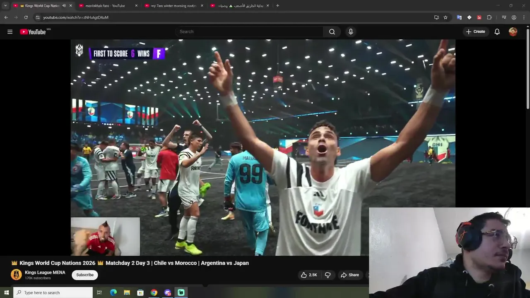Like the video with thumbs up

309,275
